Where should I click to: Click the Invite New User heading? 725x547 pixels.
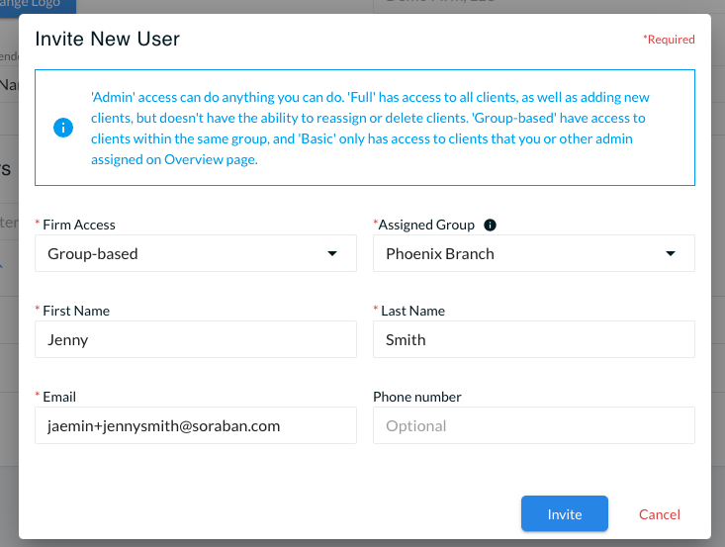107,39
